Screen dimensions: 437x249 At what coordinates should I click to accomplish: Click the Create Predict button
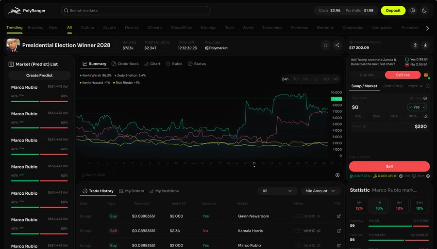(x=39, y=75)
